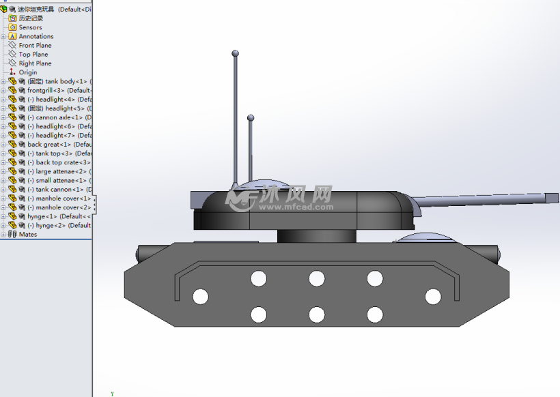
Task: Select (-) headlight<7> label
Action: coord(51,136)
